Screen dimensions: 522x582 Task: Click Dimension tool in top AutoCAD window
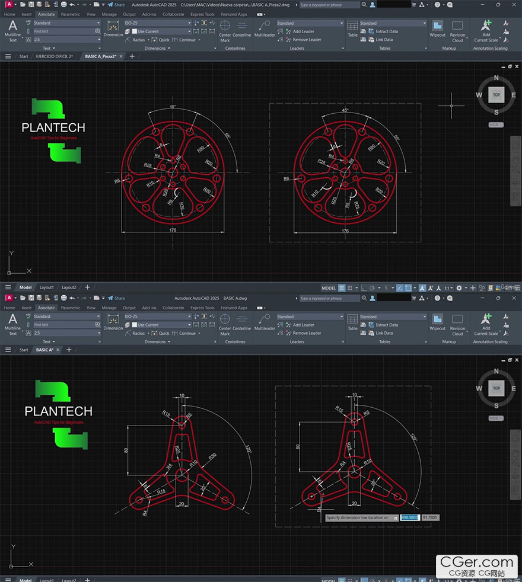point(113,29)
